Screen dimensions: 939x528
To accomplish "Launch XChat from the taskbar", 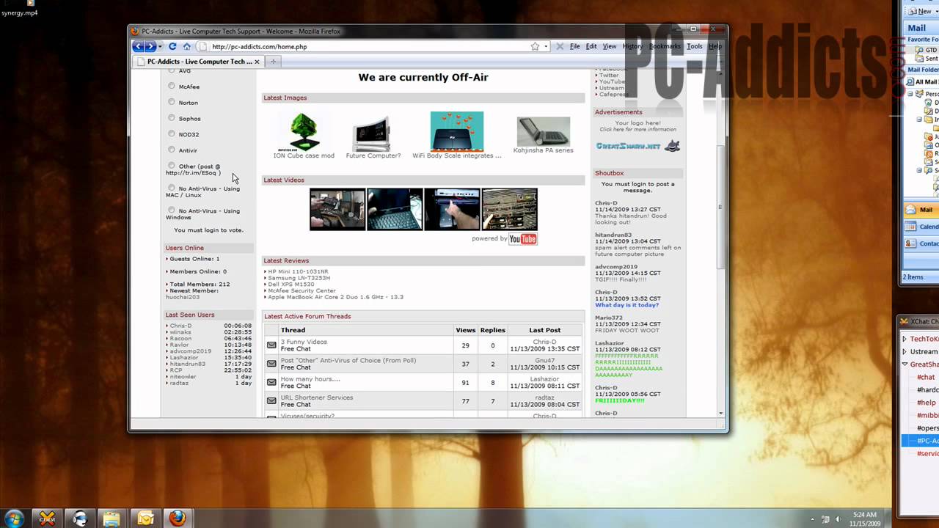I will pyautogui.click(x=47, y=518).
